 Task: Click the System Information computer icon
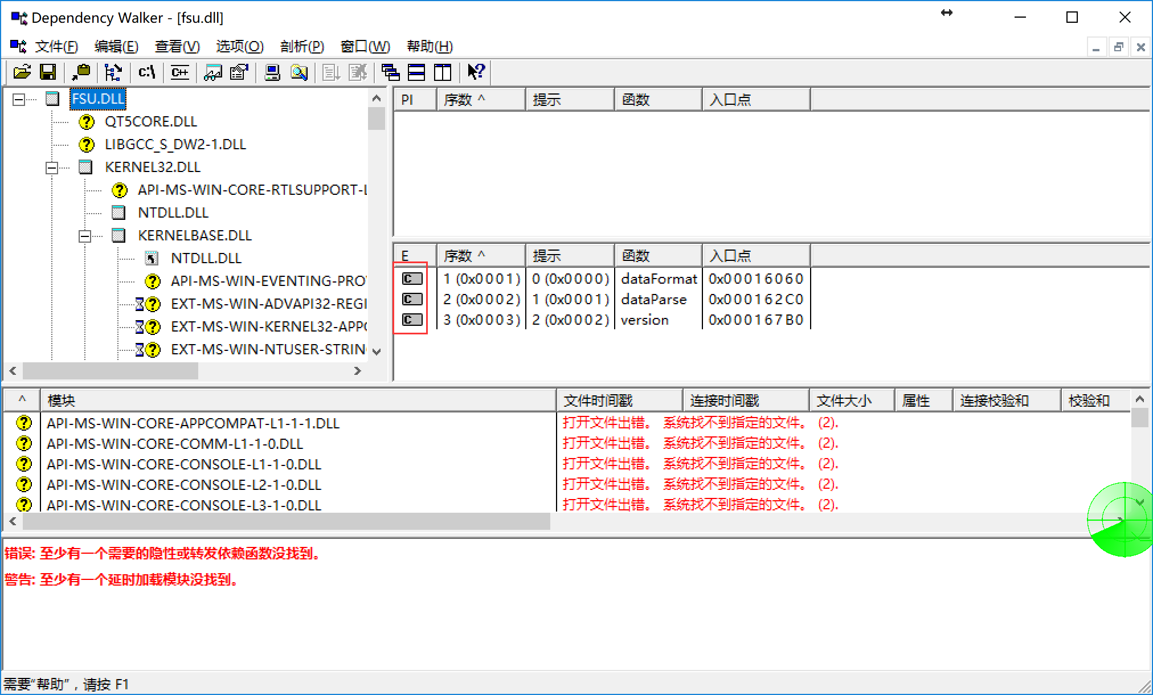[x=272, y=72]
